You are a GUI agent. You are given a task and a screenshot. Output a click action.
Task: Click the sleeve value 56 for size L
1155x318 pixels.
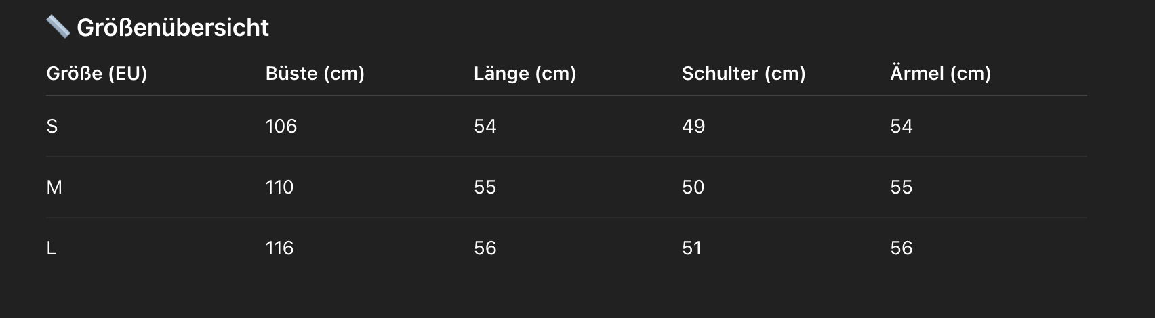pyautogui.click(x=901, y=248)
